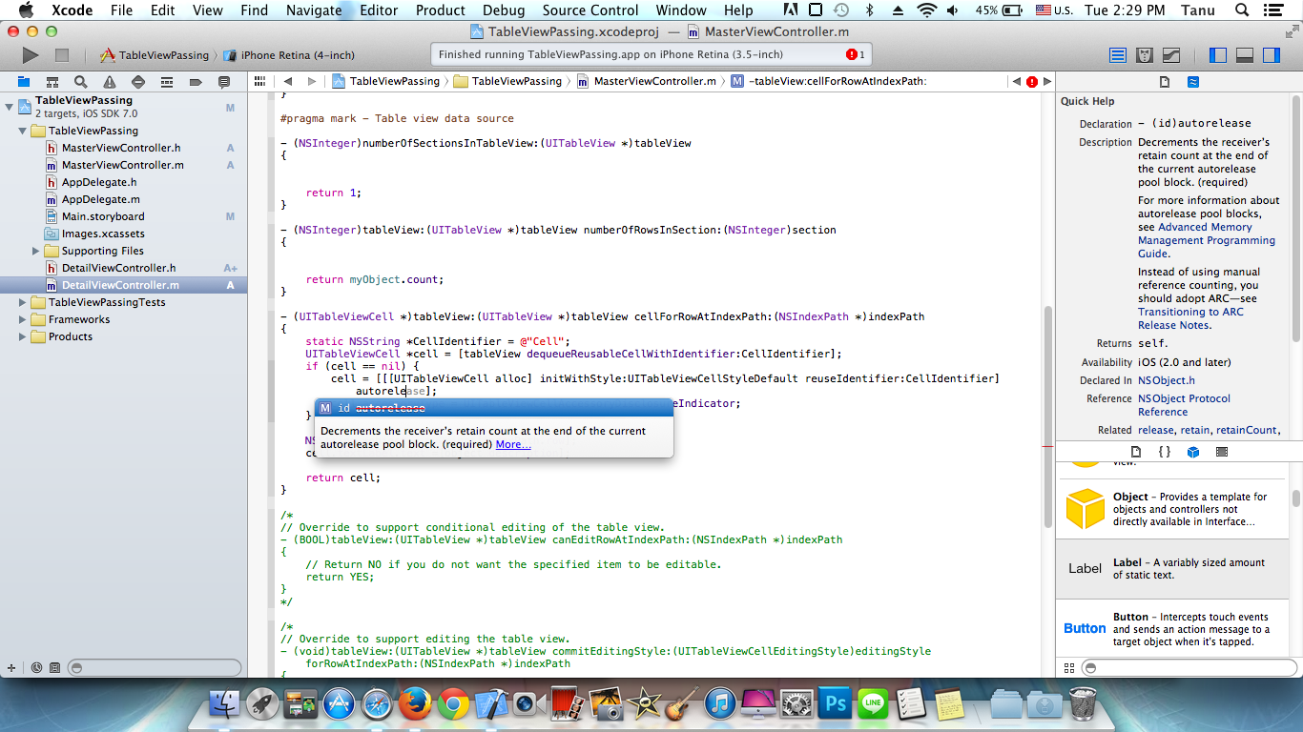Screen dimensions: 1303x732
Task: Open the MasterViewController.m jump bar segment
Action: point(647,82)
